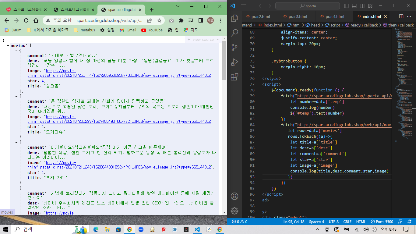Split the VS Code editor right
The width and height of the screenshot is (416, 234).
point(401,16)
